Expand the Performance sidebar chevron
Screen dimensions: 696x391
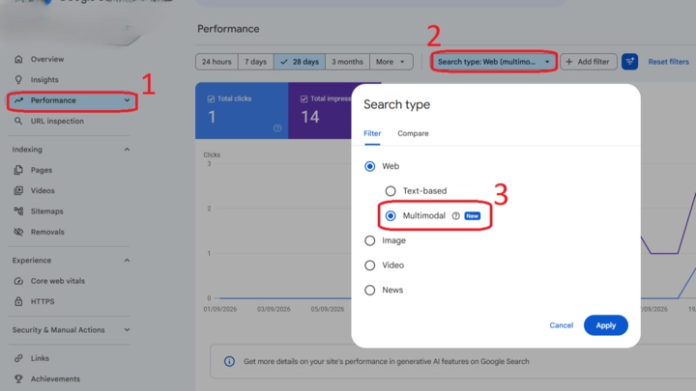coord(127,100)
